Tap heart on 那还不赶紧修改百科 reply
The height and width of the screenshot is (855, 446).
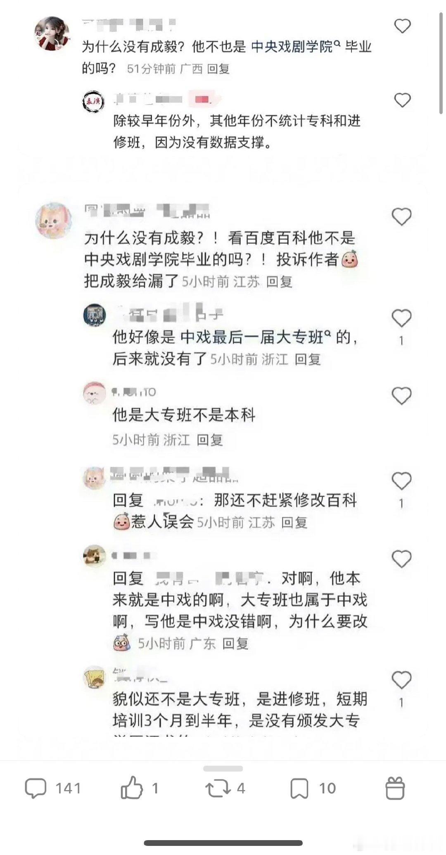[401, 481]
